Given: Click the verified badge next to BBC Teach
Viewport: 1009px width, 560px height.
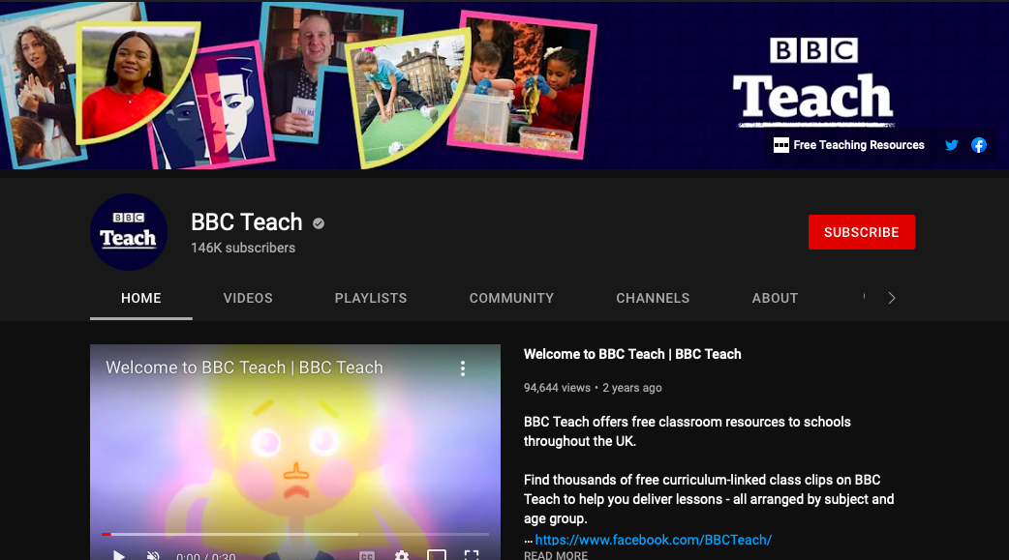Looking at the screenshot, I should click(319, 223).
